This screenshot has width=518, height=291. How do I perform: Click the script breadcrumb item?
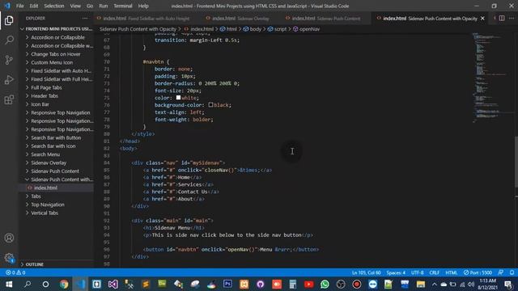pyautogui.click(x=278, y=29)
